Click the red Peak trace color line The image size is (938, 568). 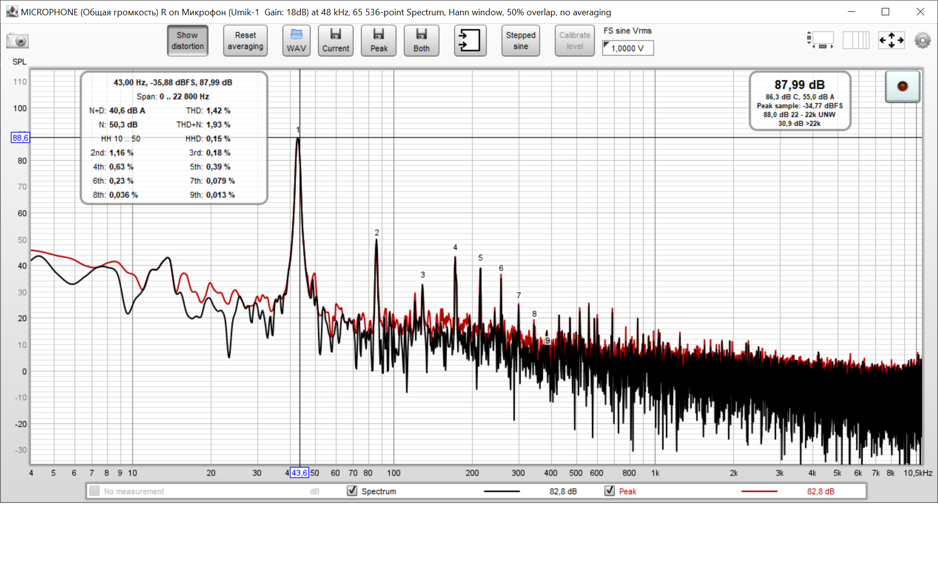pyautogui.click(x=759, y=491)
